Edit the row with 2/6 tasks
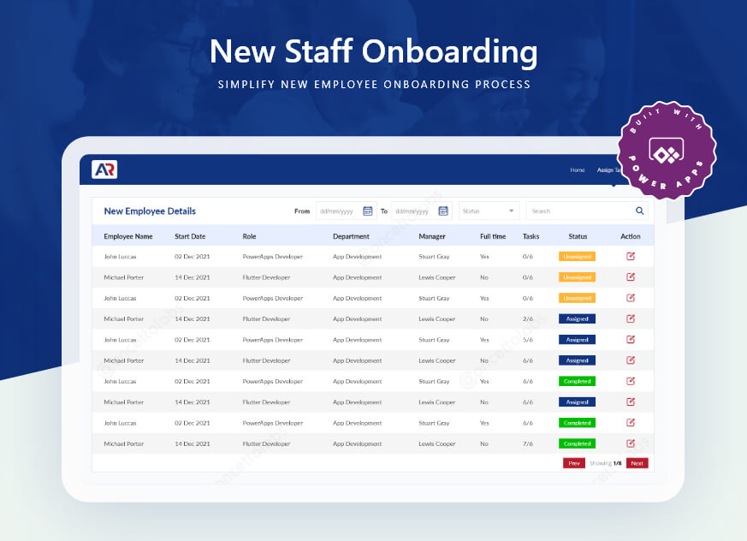This screenshot has width=747, height=541. [631, 319]
